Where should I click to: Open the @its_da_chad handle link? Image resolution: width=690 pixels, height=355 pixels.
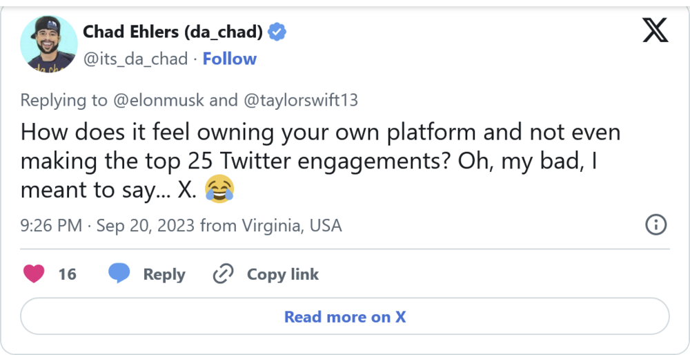pyautogui.click(x=135, y=59)
